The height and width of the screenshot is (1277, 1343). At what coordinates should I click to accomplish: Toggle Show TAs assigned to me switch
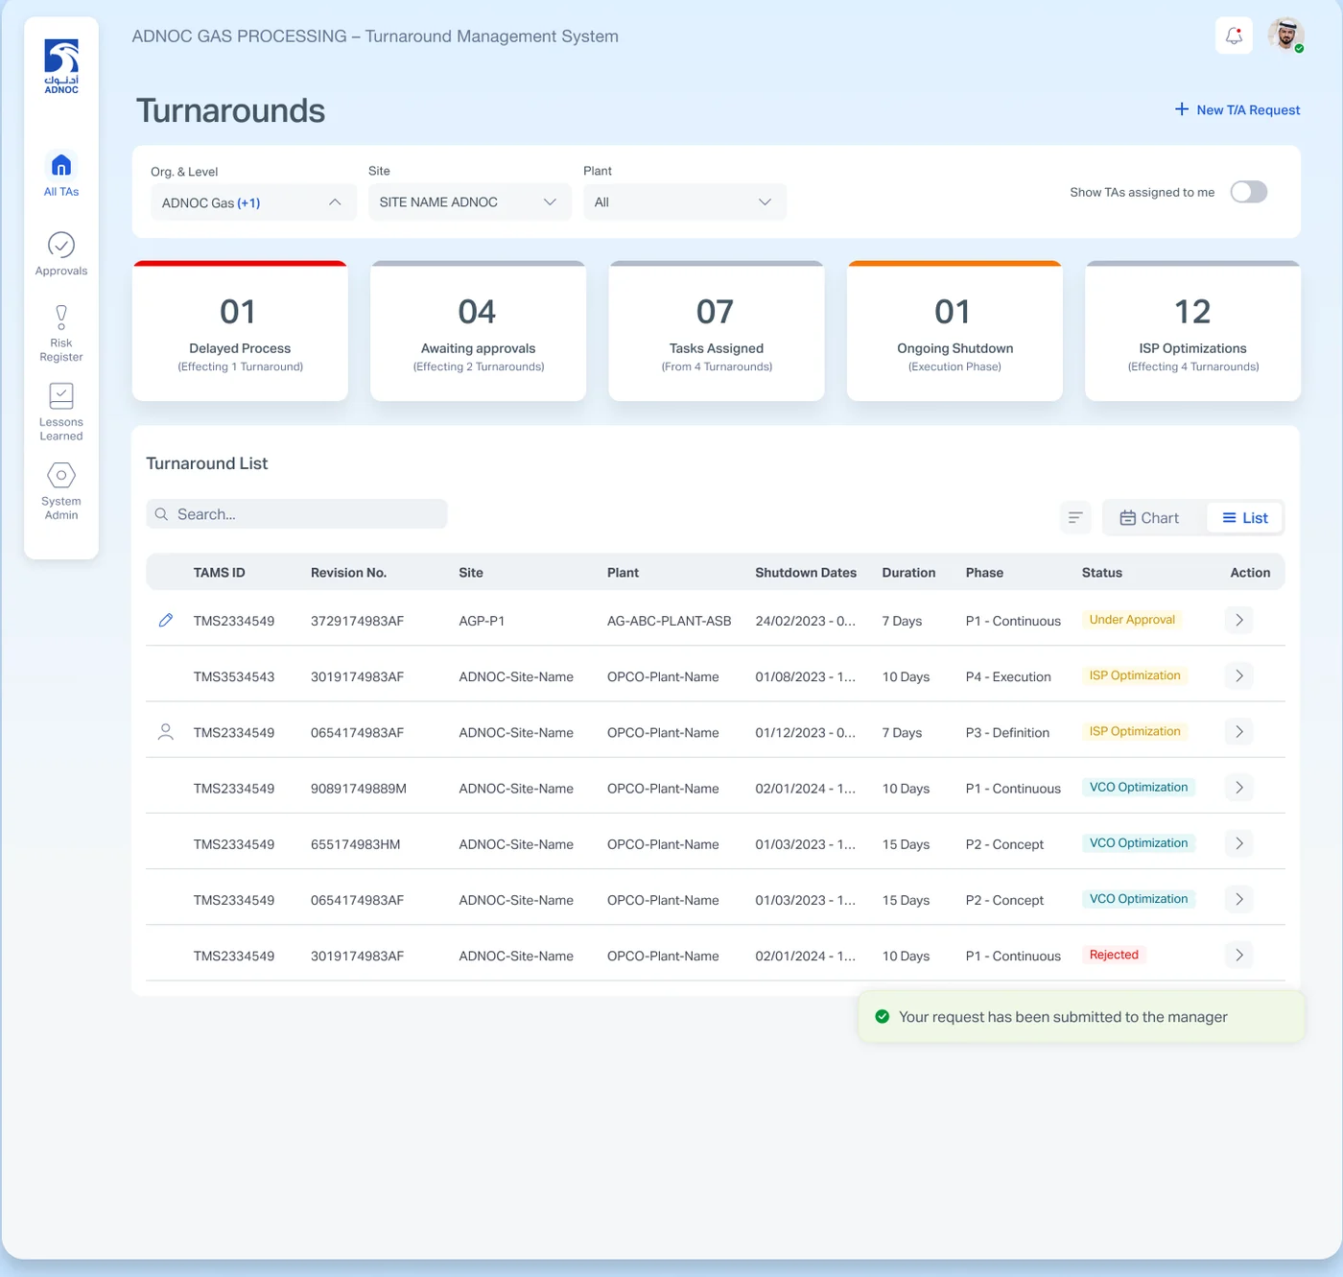(1248, 192)
